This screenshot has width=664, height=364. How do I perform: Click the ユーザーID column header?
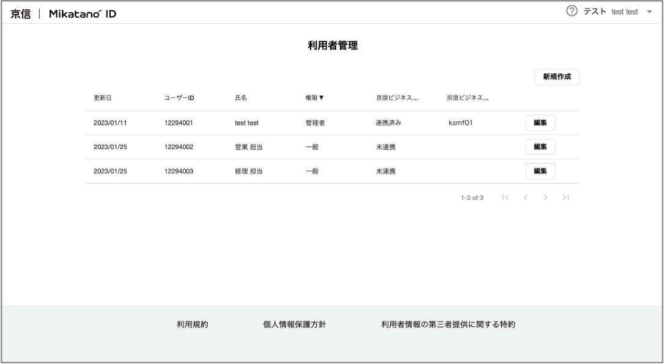179,98
